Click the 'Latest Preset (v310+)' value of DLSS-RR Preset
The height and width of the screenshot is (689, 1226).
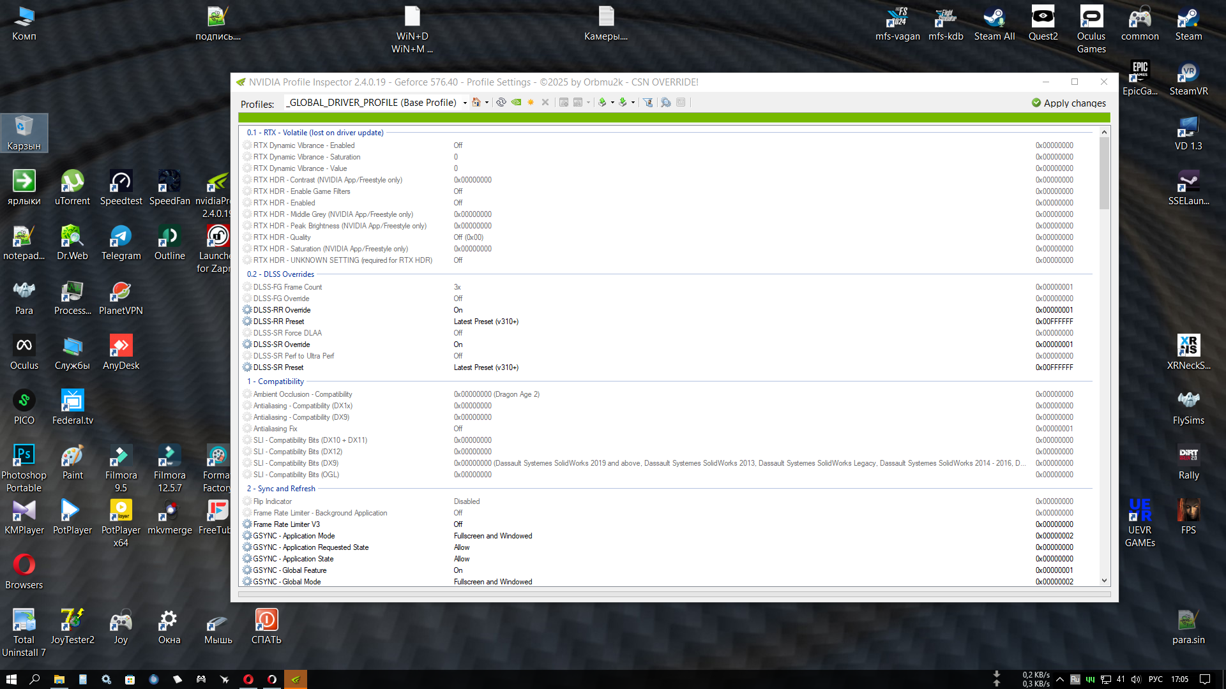pos(486,322)
